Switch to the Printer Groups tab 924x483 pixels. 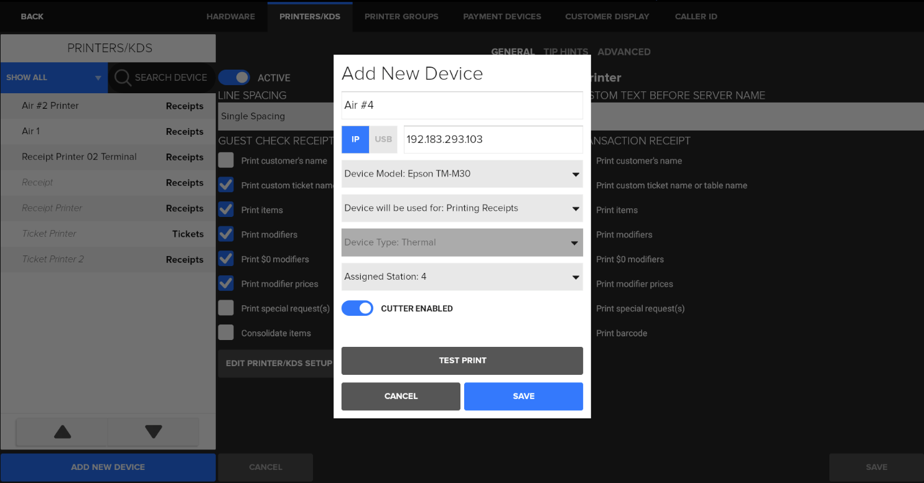pos(401,17)
